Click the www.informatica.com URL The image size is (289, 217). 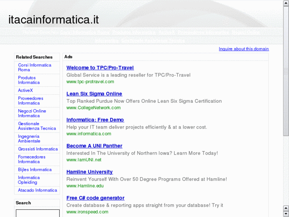click(x=89, y=134)
